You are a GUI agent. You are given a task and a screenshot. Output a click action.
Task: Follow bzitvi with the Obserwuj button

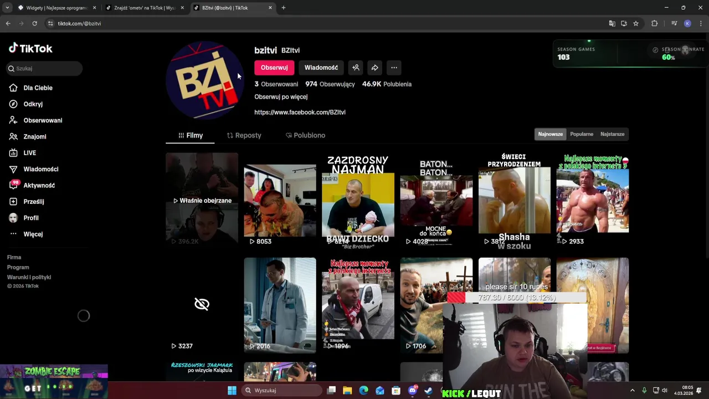point(274,68)
